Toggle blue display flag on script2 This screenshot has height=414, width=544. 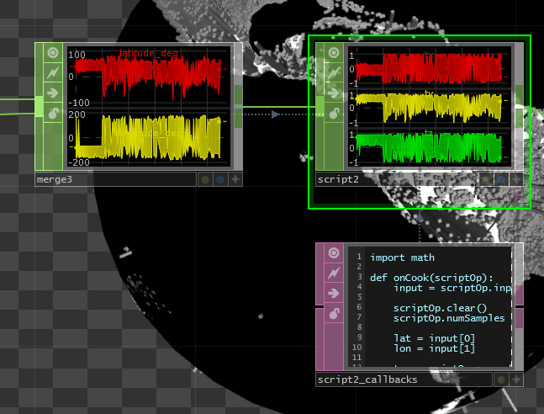pos(501,179)
